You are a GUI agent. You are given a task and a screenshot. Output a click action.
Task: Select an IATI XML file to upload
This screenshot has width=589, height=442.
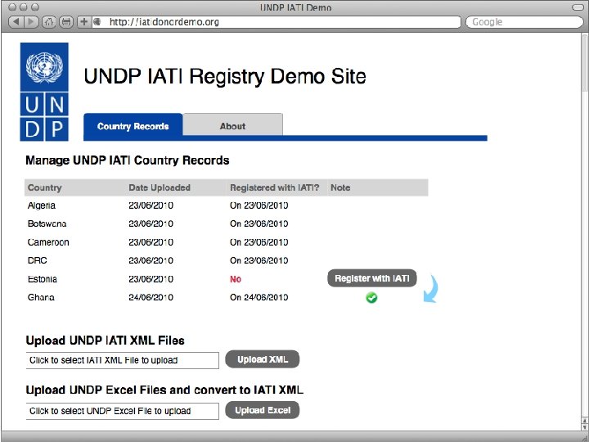click(x=123, y=360)
